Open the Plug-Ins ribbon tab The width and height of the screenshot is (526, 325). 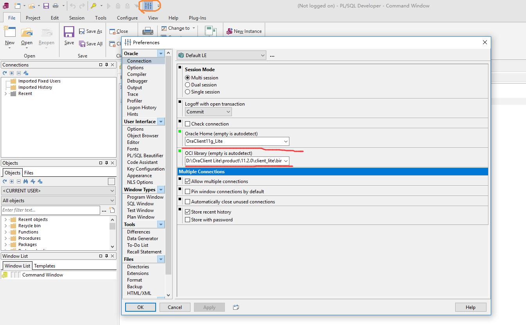(x=197, y=18)
